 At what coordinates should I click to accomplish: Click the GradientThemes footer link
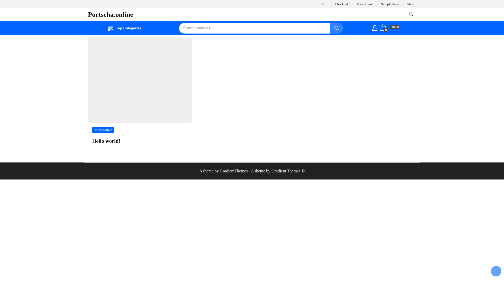[x=234, y=171]
